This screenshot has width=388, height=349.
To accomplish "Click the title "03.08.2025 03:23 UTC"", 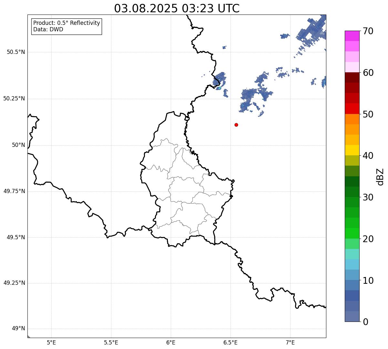I will click(x=177, y=8).
